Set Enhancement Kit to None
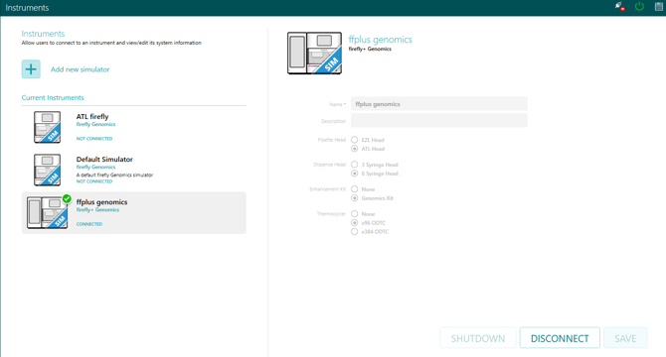The height and width of the screenshot is (357, 666). (x=354, y=188)
